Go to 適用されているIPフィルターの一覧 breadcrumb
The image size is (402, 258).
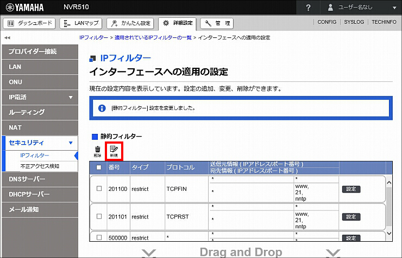[153, 37]
